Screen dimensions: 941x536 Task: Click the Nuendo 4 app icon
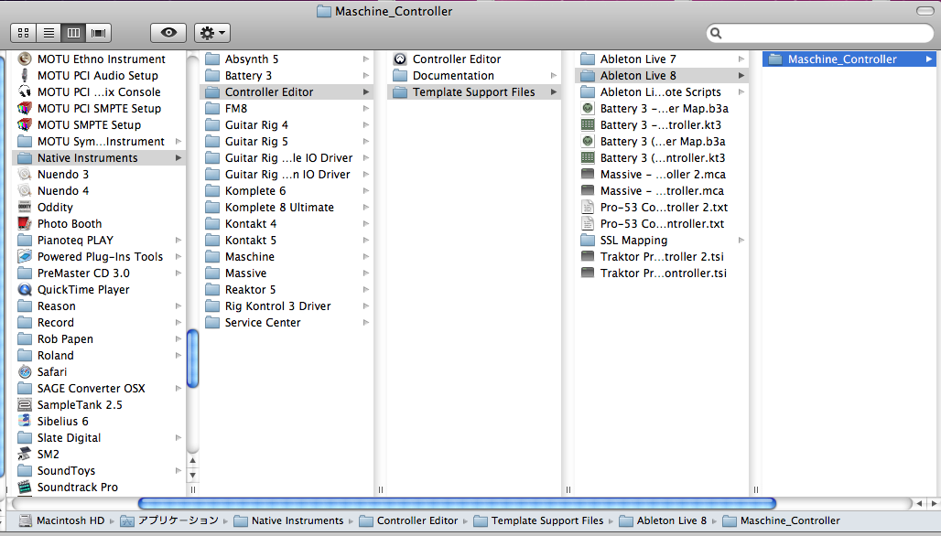(x=25, y=190)
